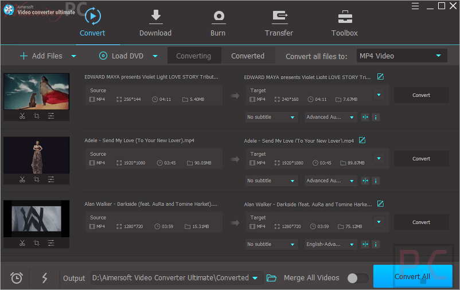Crop the Alan Walker Darkside video

pyautogui.click(x=36, y=243)
